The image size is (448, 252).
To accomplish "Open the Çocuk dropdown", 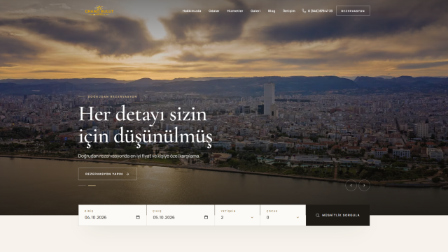I will point(283,217).
